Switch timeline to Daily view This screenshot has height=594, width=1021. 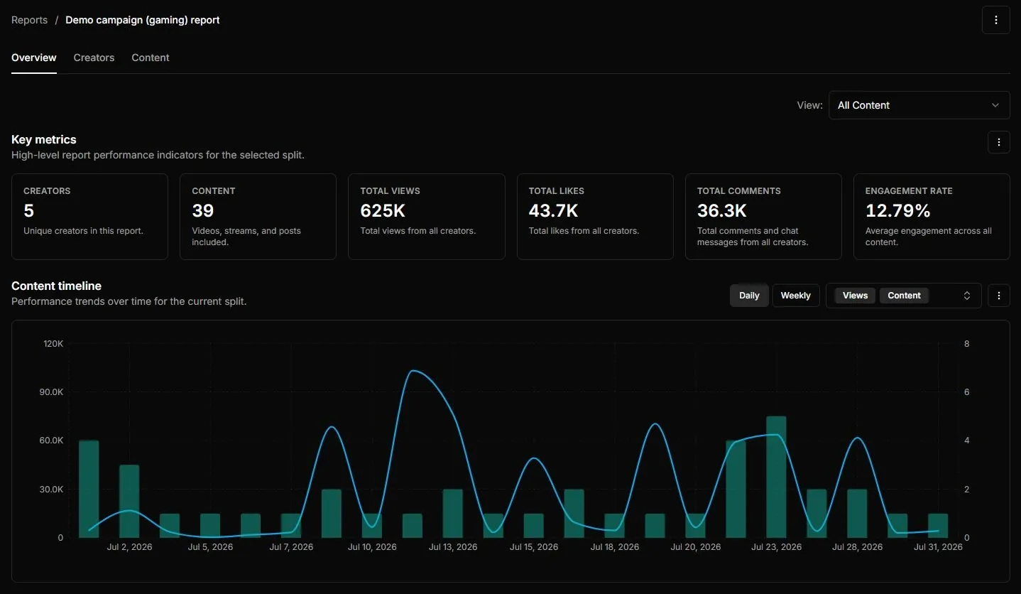coord(749,296)
